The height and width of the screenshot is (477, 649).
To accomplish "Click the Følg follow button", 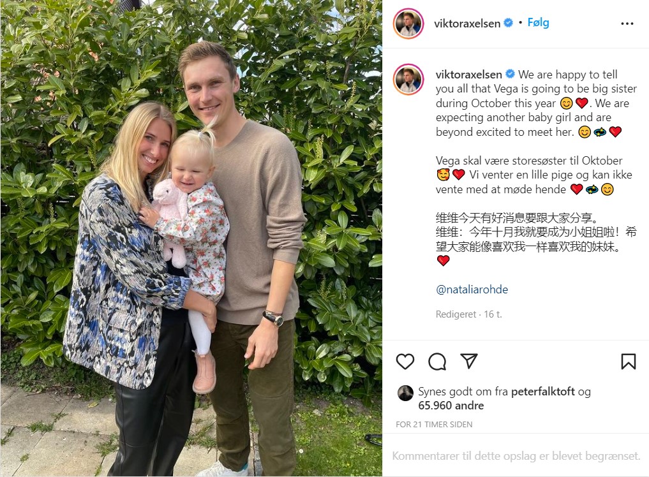I will [538, 22].
